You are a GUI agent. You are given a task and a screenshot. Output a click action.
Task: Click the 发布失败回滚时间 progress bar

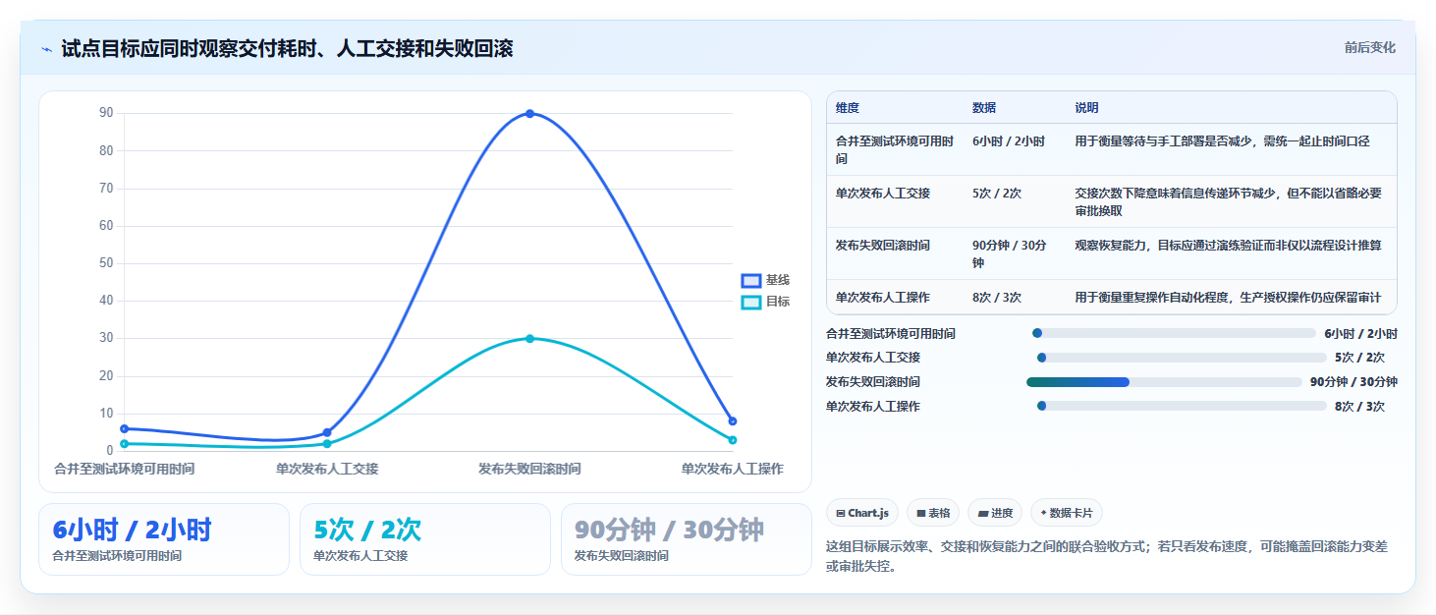click(1164, 382)
